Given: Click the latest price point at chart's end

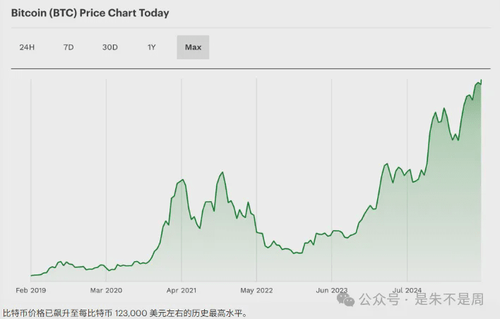Looking at the screenshot, I should coord(481,80).
